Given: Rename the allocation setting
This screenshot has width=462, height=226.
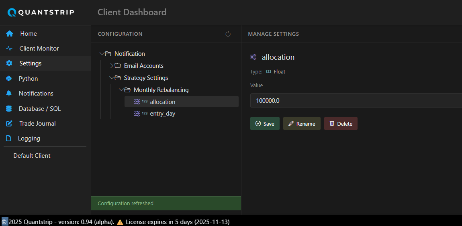Looking at the screenshot, I should pos(302,124).
